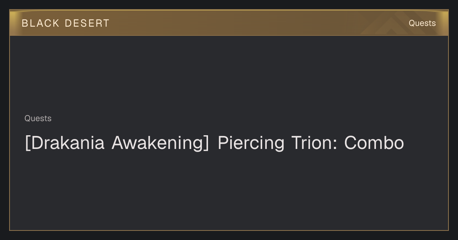The width and height of the screenshot is (458, 240).
Task: Click the gold header banner's empty middle area
Action: (248, 23)
